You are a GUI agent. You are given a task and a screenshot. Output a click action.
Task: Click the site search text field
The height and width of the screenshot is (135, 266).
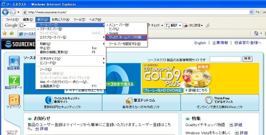click(225, 59)
